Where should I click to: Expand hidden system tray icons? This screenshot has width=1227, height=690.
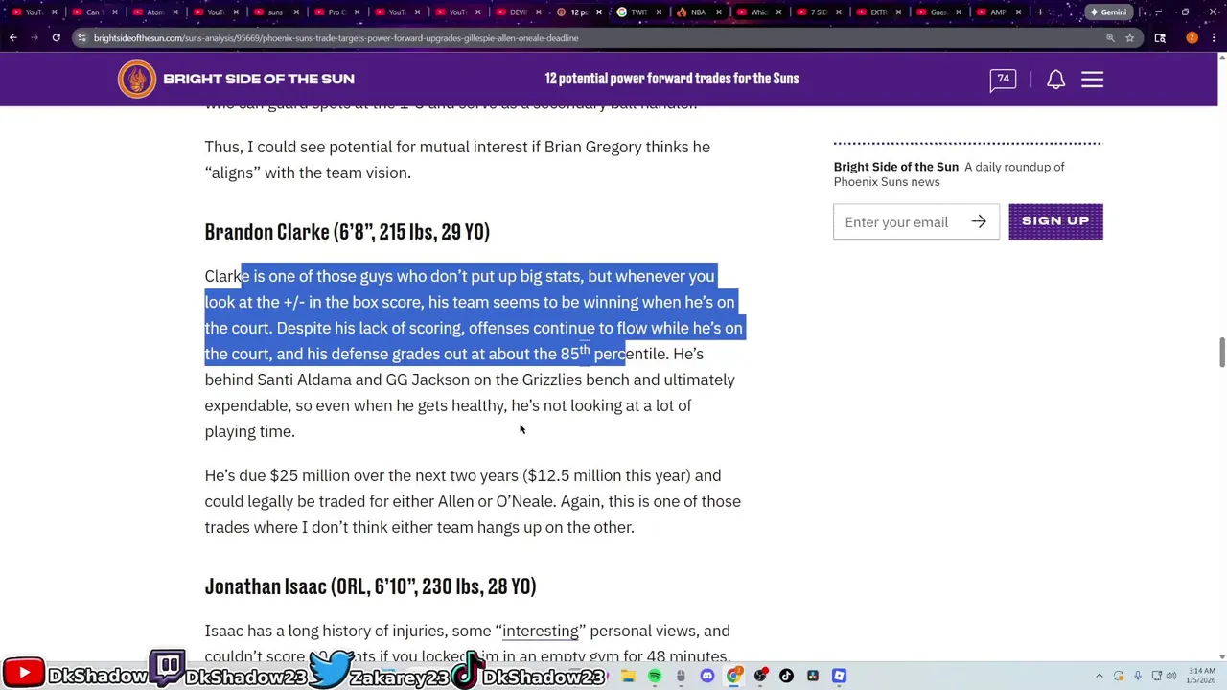coord(1100,676)
